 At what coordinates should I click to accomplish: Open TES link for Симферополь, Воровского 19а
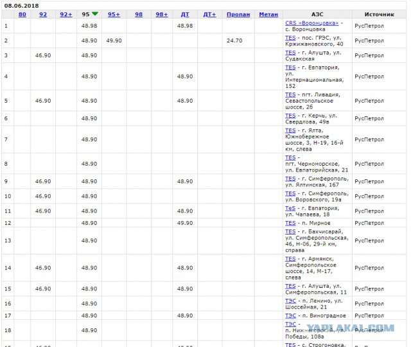tap(290, 193)
